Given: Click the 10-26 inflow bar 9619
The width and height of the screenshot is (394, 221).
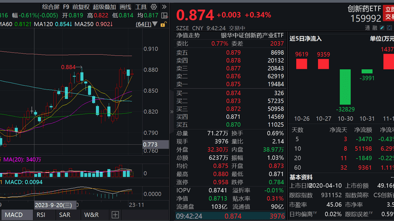Looking at the screenshot, I should [x=302, y=64].
